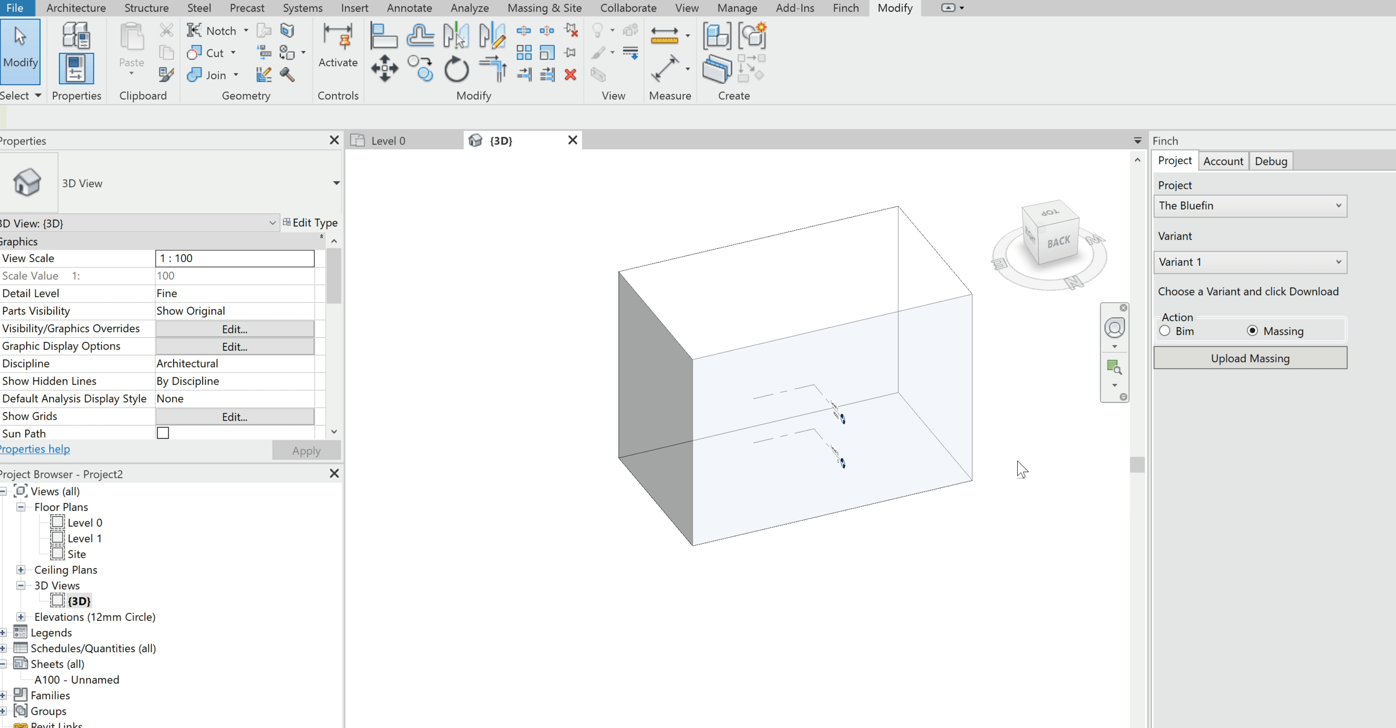Screen dimensions: 1396x728
Task: Enable the Sun Path checkbox
Action: pyautogui.click(x=163, y=433)
